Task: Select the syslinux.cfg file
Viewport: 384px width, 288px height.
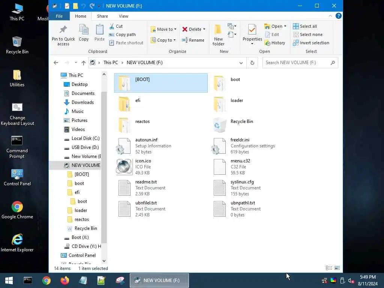Action: (x=256, y=188)
